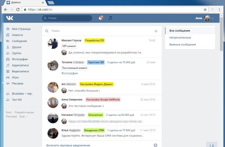This screenshot has height=147, width=225.
Task: Click the dialogs search field
Action: coord(99,31)
